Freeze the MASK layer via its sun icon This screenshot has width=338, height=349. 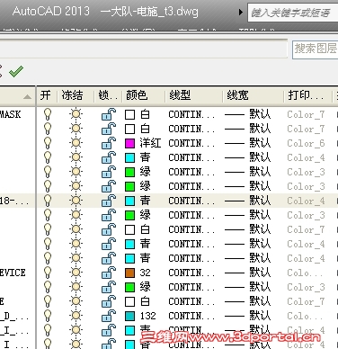pyautogui.click(x=76, y=114)
